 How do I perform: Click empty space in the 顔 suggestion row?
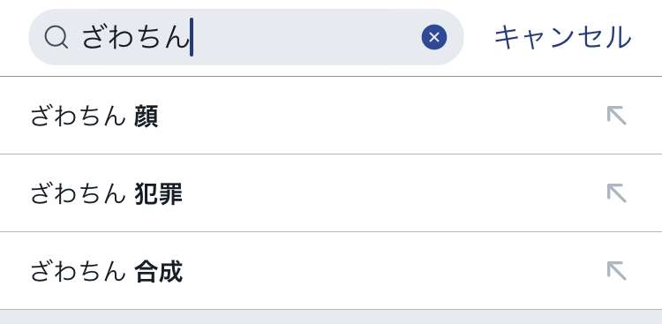[x=380, y=116]
